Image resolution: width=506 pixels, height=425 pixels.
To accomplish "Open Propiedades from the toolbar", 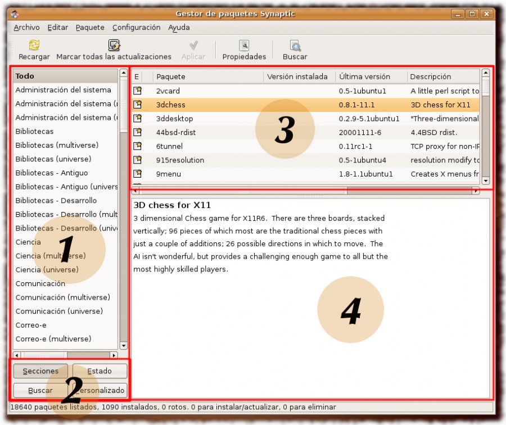I will point(244,46).
